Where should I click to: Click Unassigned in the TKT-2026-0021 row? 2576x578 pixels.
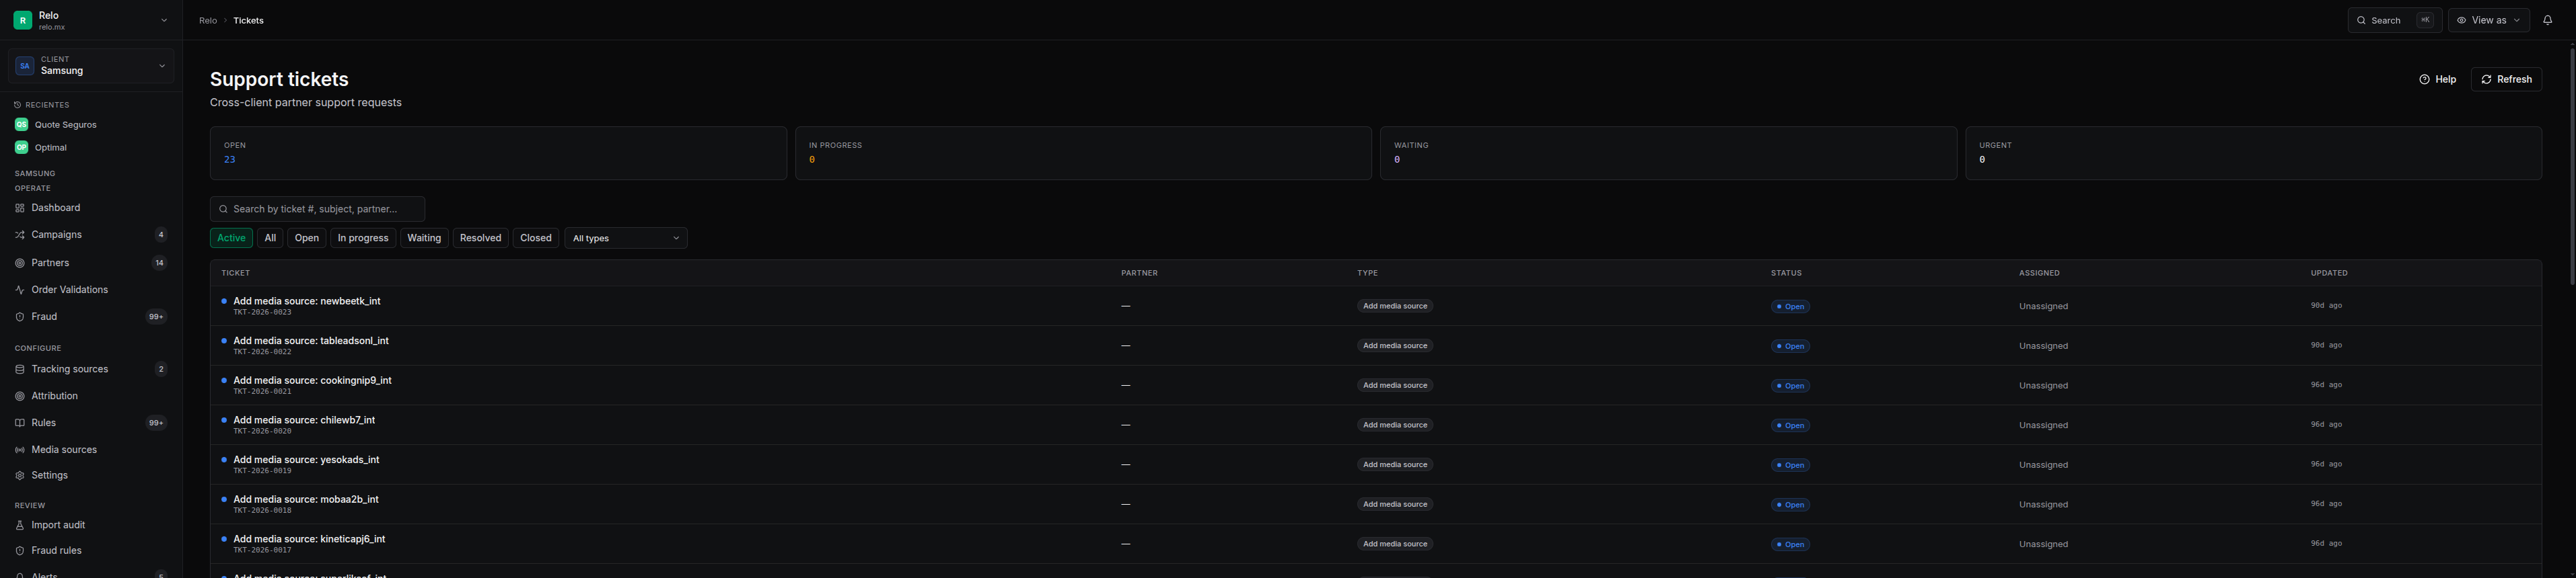click(x=2043, y=385)
